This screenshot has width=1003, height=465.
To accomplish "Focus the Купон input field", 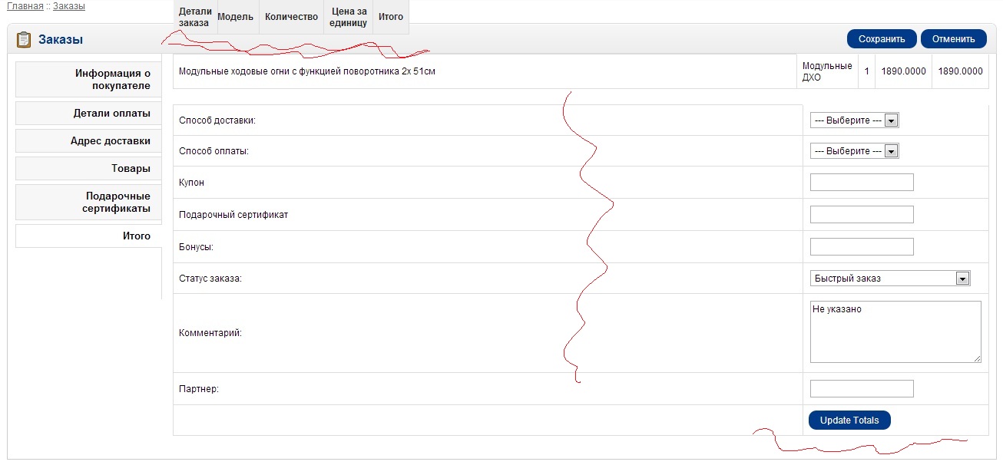I will click(862, 182).
